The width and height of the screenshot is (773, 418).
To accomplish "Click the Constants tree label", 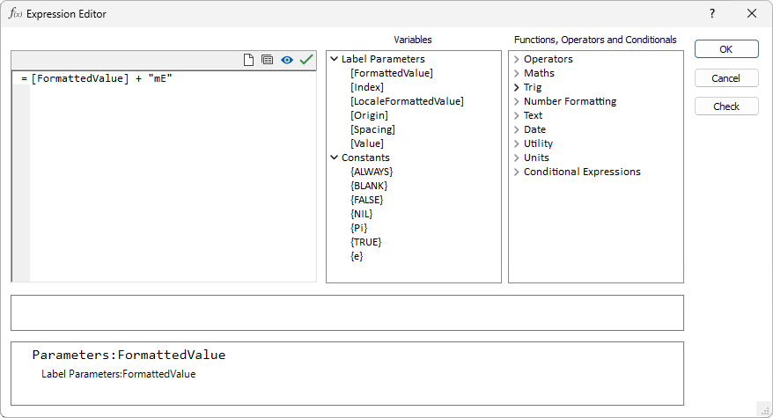I will coord(365,158).
